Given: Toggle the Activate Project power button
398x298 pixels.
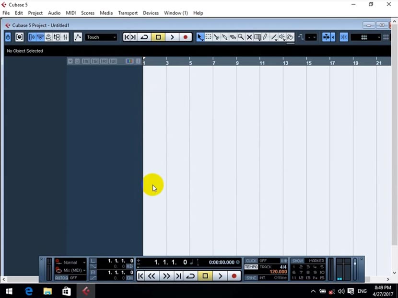Looking at the screenshot, I should 8,36.
